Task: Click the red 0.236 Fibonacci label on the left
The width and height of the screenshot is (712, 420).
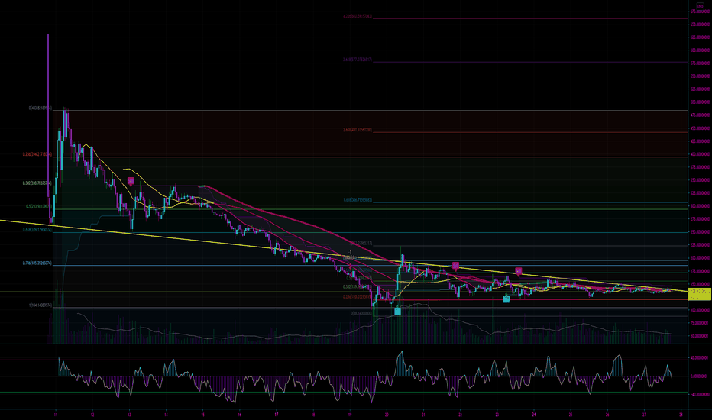Action: (37, 154)
